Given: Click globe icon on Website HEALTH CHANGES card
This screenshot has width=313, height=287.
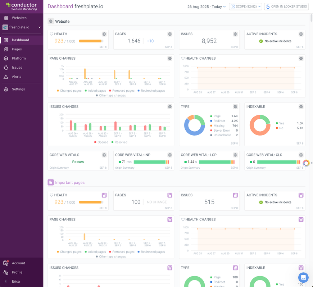Looking at the screenshot, I should (301, 58).
